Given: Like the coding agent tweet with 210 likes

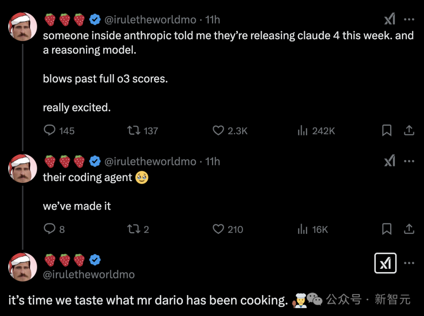Looking at the screenshot, I should 218,229.
